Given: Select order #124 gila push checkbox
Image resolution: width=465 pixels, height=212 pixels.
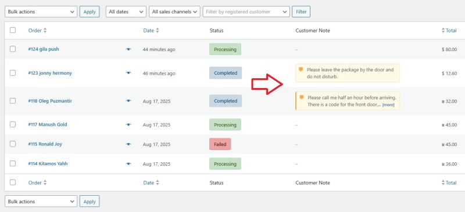Looking at the screenshot, I should [x=12, y=49].
